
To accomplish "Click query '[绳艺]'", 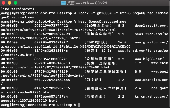I will [91, 51].
